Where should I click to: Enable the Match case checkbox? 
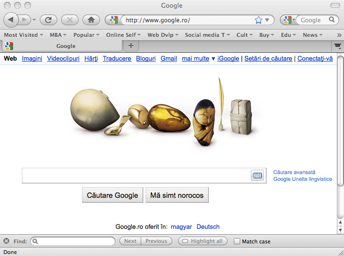(x=237, y=241)
